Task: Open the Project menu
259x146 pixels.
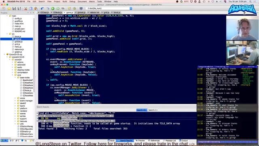Action: [x=57, y=1]
